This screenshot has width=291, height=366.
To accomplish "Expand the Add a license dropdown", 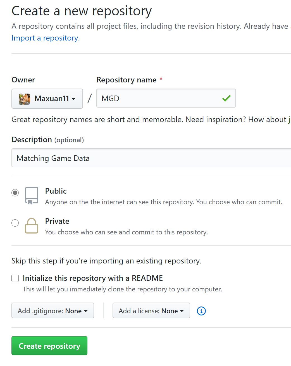I will coord(151,311).
